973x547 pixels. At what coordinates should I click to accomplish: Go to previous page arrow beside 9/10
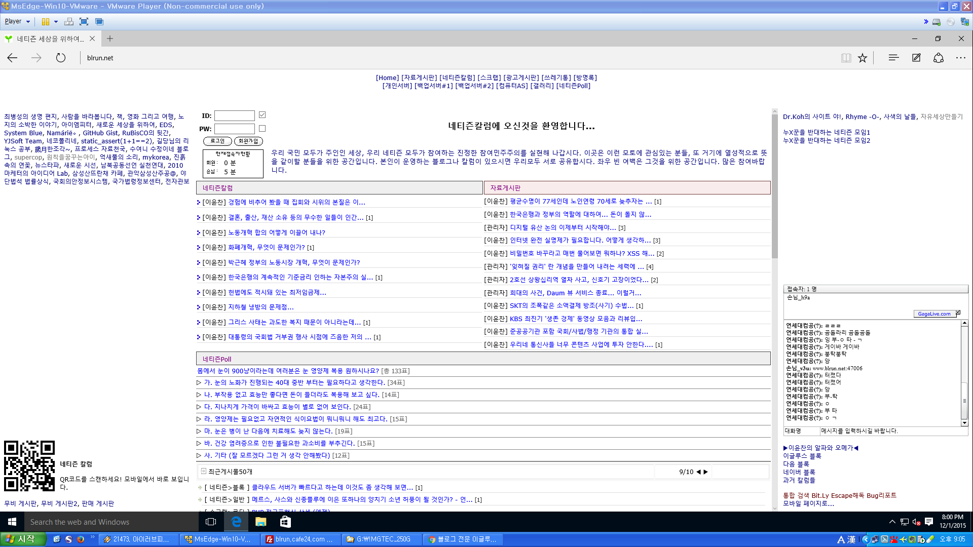[698, 472]
